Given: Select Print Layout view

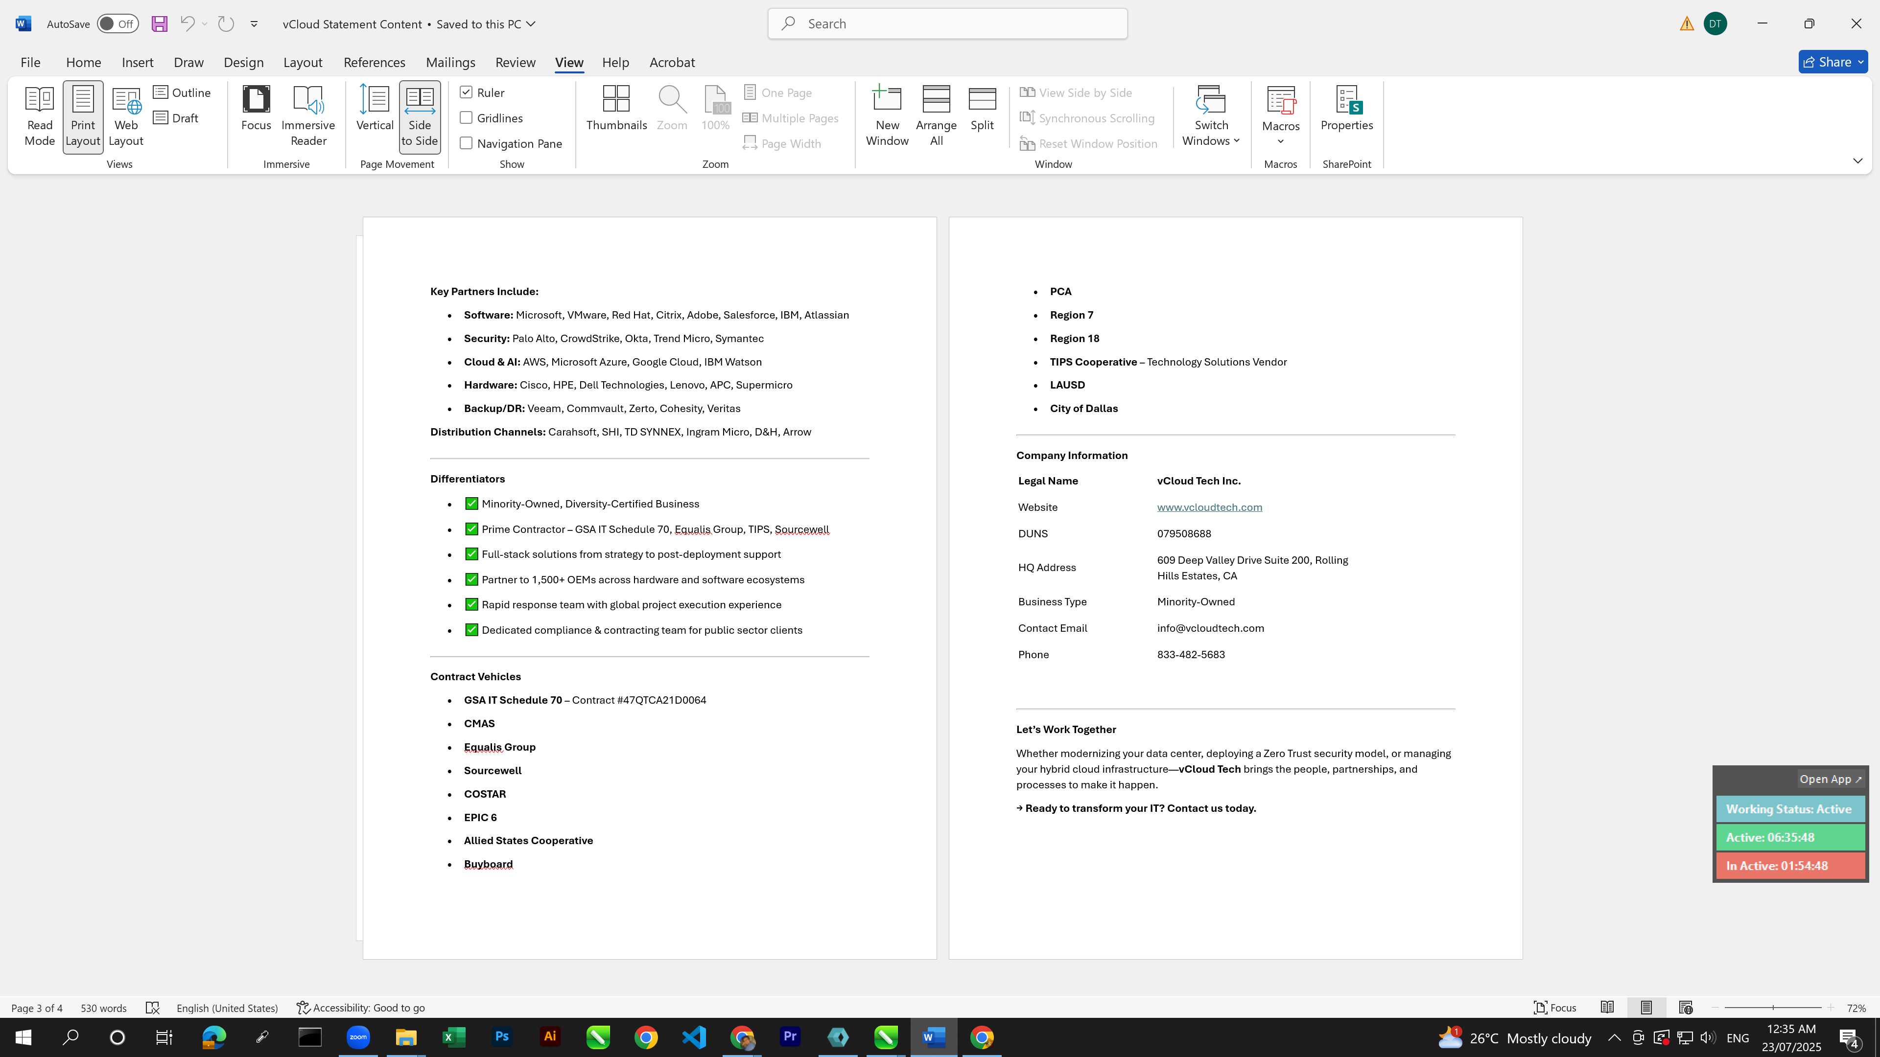Looking at the screenshot, I should coord(82,117).
